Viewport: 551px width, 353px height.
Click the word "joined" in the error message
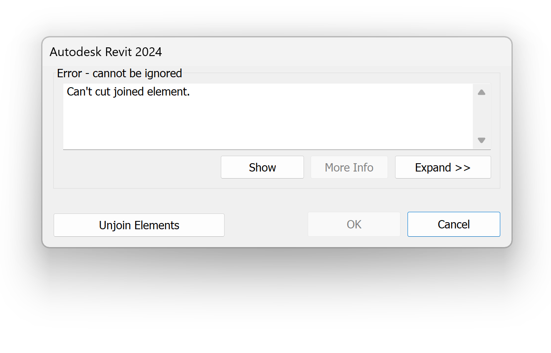129,92
